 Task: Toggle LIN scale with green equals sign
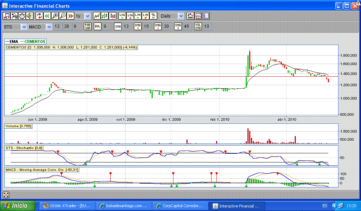point(138,16)
